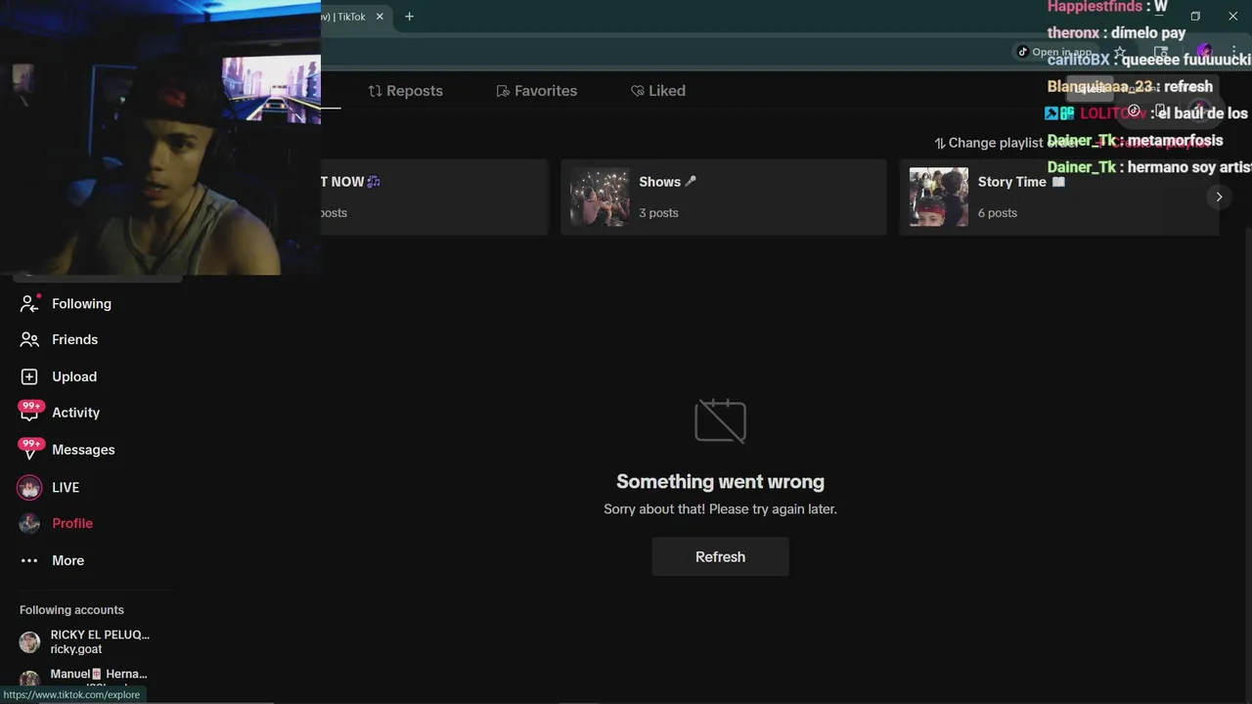This screenshot has width=1252, height=704.
Task: Open the Story Time playlist thumbnail
Action: (x=939, y=197)
